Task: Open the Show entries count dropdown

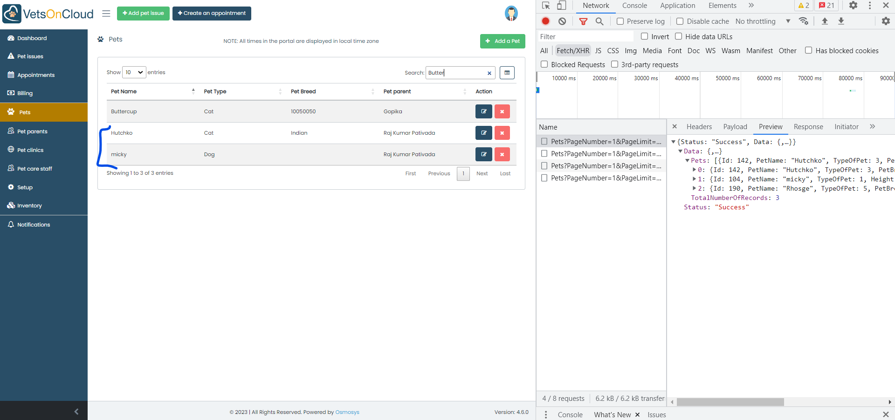Action: [134, 72]
